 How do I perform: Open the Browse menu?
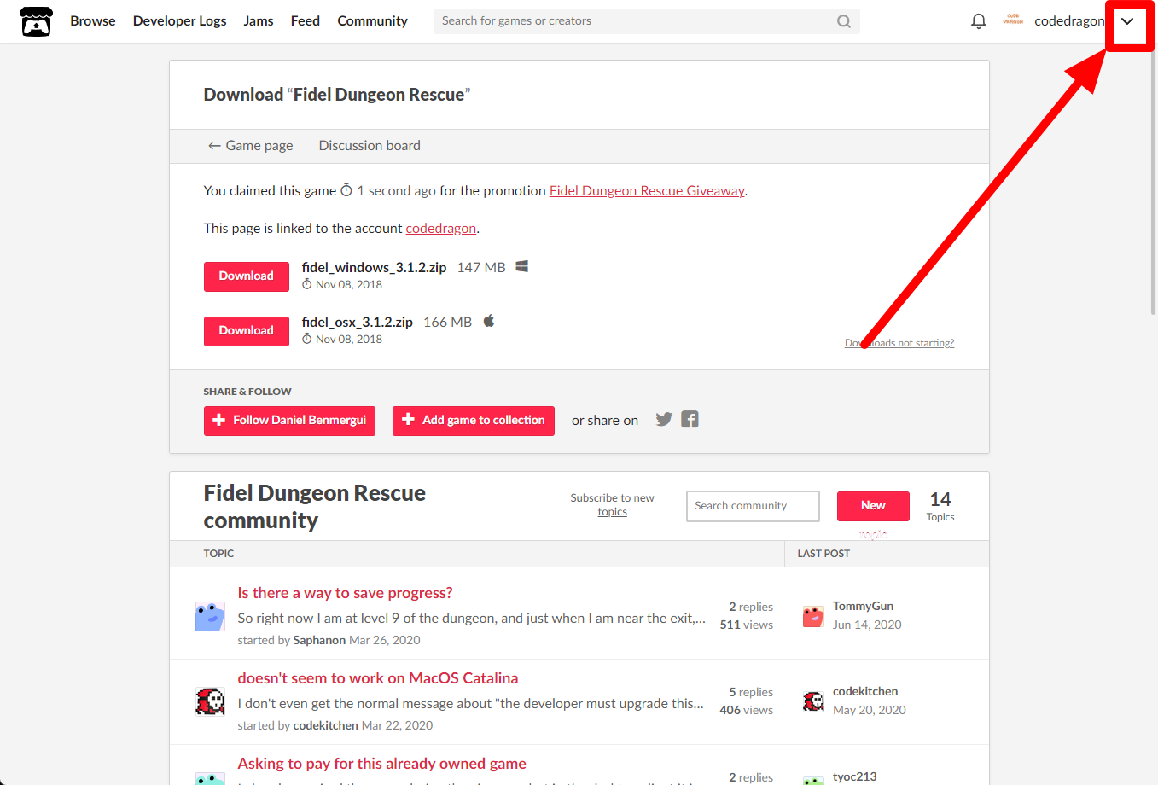coord(93,21)
